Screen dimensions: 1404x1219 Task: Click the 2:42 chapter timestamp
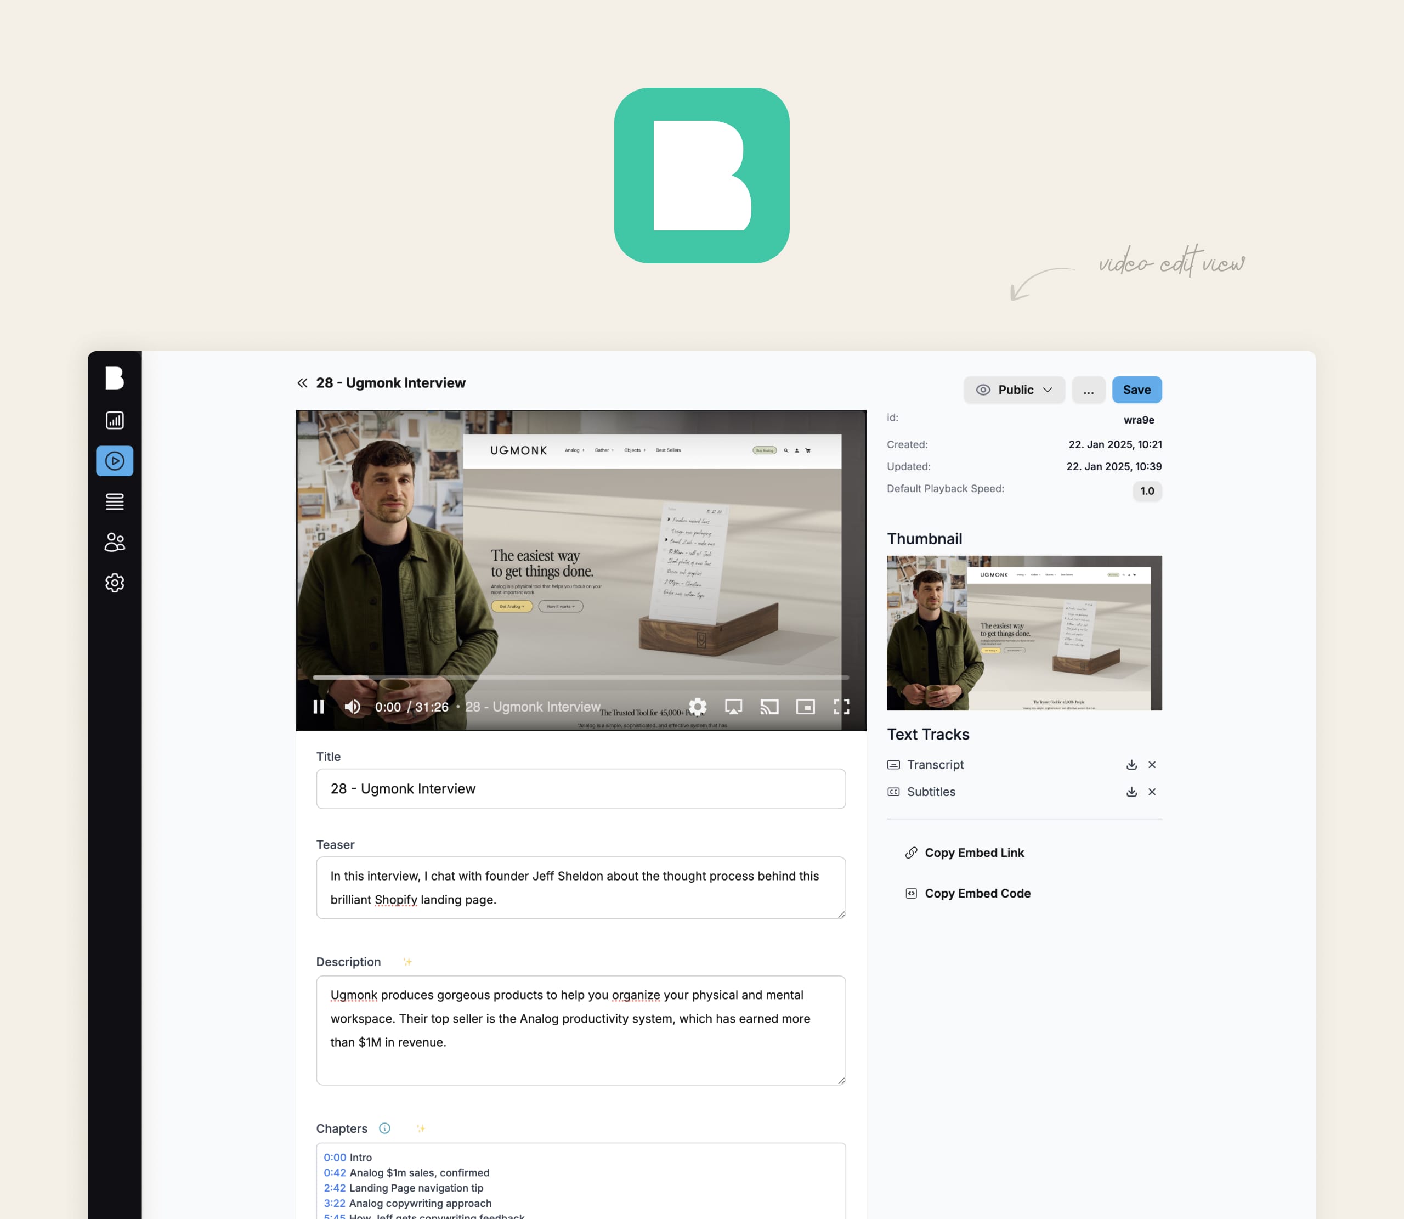[335, 1188]
